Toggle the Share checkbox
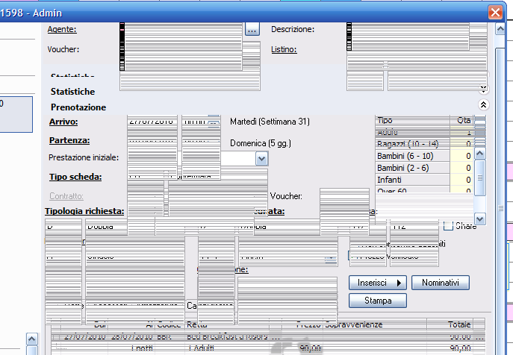Viewport: 513px width, 355px height. tap(448, 225)
